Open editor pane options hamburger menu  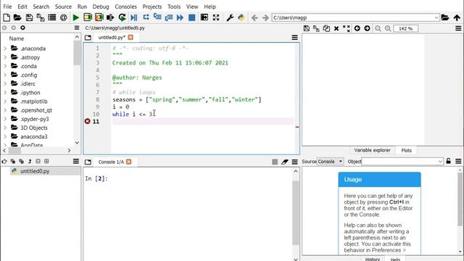[x=295, y=37]
